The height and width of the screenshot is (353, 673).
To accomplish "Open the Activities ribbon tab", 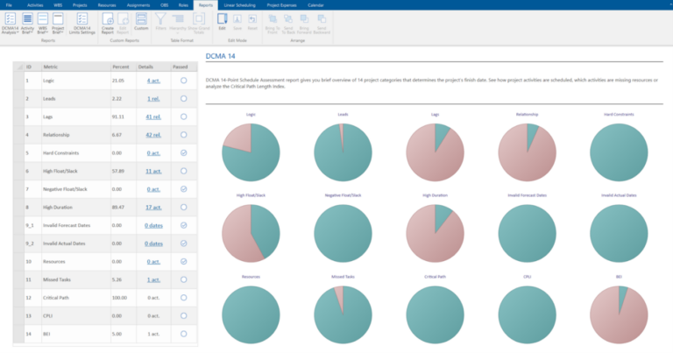I will [x=36, y=4].
